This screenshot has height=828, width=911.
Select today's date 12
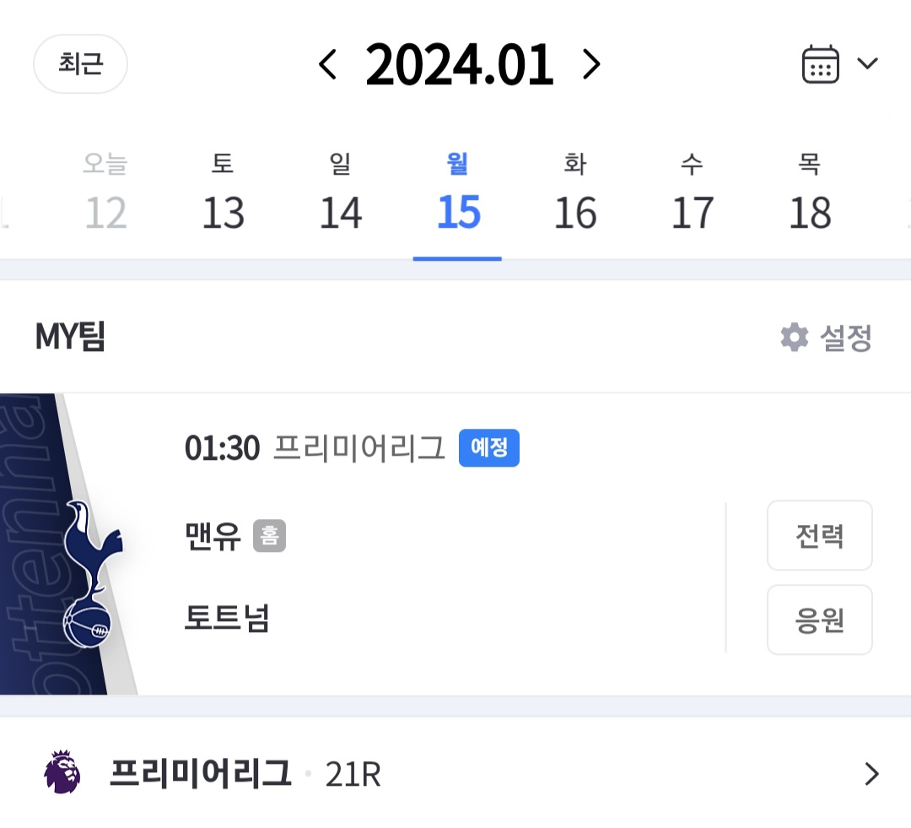[105, 192]
